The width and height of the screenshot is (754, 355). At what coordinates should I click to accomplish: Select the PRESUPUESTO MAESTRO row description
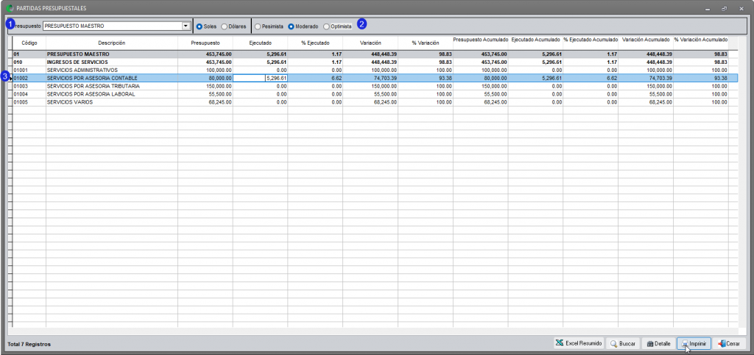coord(78,54)
